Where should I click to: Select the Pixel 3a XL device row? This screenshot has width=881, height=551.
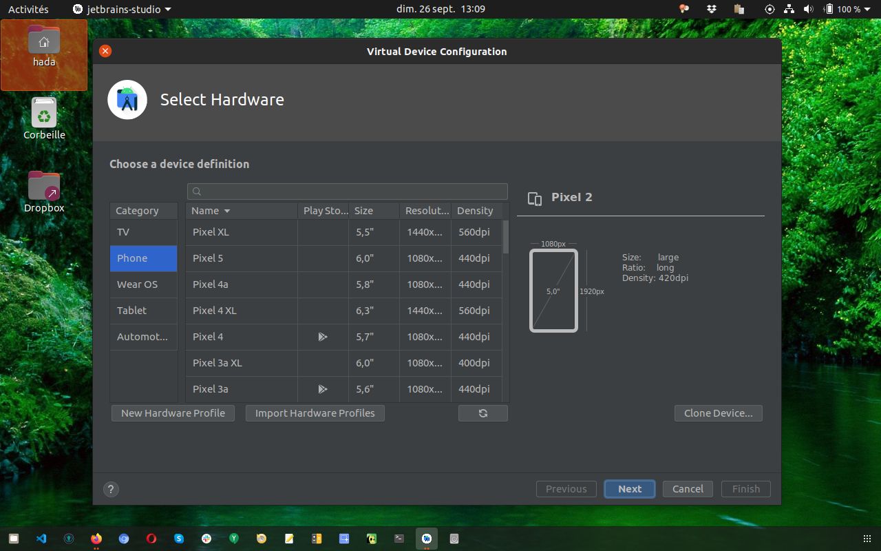click(x=344, y=363)
